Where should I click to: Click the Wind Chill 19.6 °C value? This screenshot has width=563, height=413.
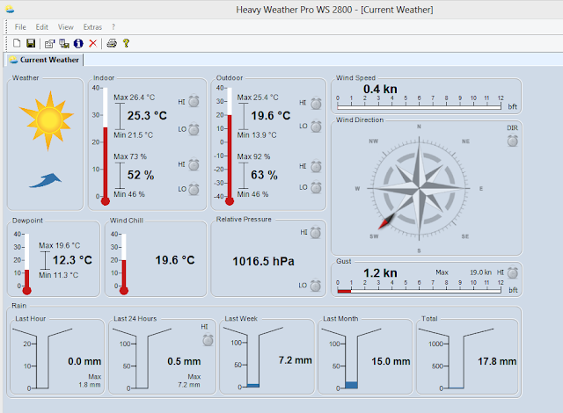click(x=175, y=260)
